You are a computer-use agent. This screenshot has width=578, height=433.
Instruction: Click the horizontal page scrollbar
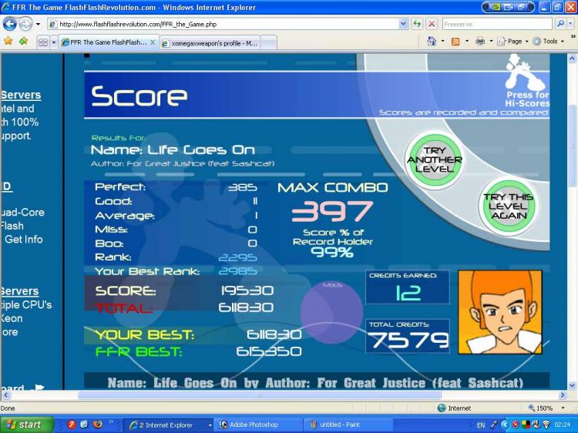(x=259, y=395)
